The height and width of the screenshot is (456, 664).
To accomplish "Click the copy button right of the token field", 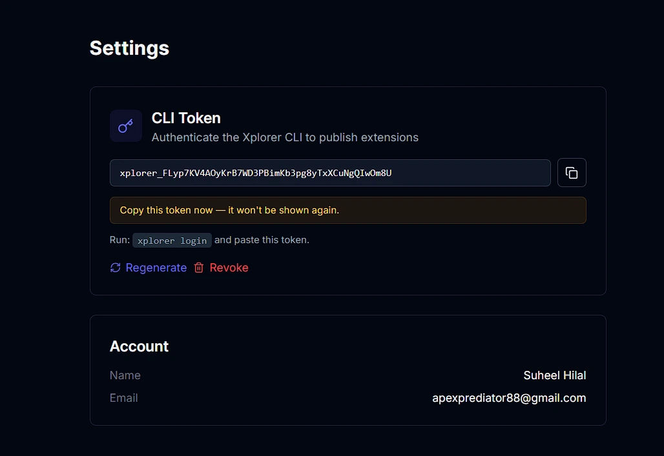I will click(572, 172).
